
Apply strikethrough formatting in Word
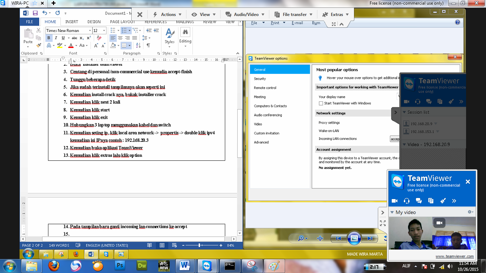74,38
